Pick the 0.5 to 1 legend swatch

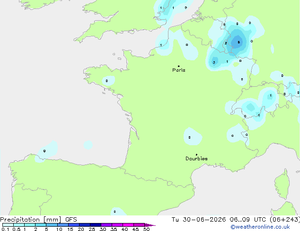click(x=19, y=225)
